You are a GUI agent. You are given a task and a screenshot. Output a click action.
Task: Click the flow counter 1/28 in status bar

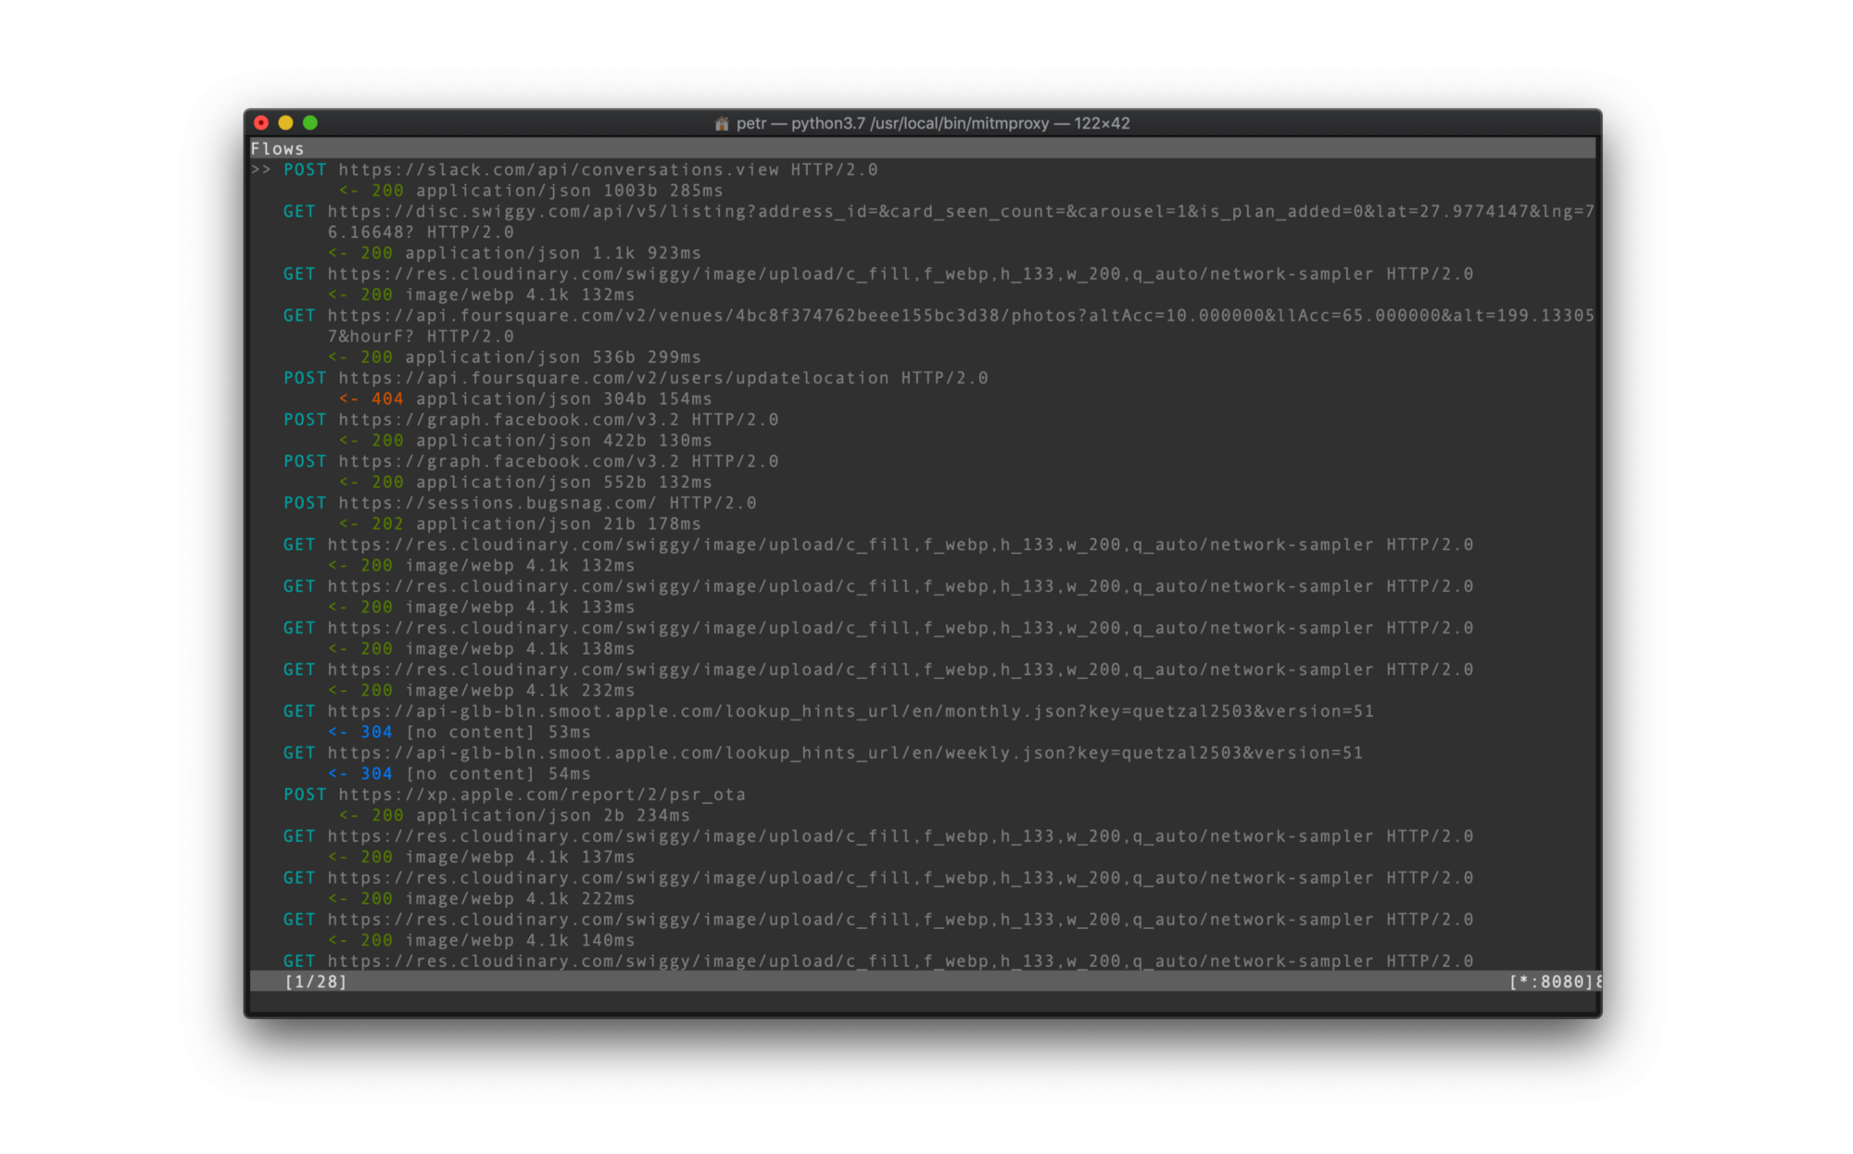[x=316, y=982]
